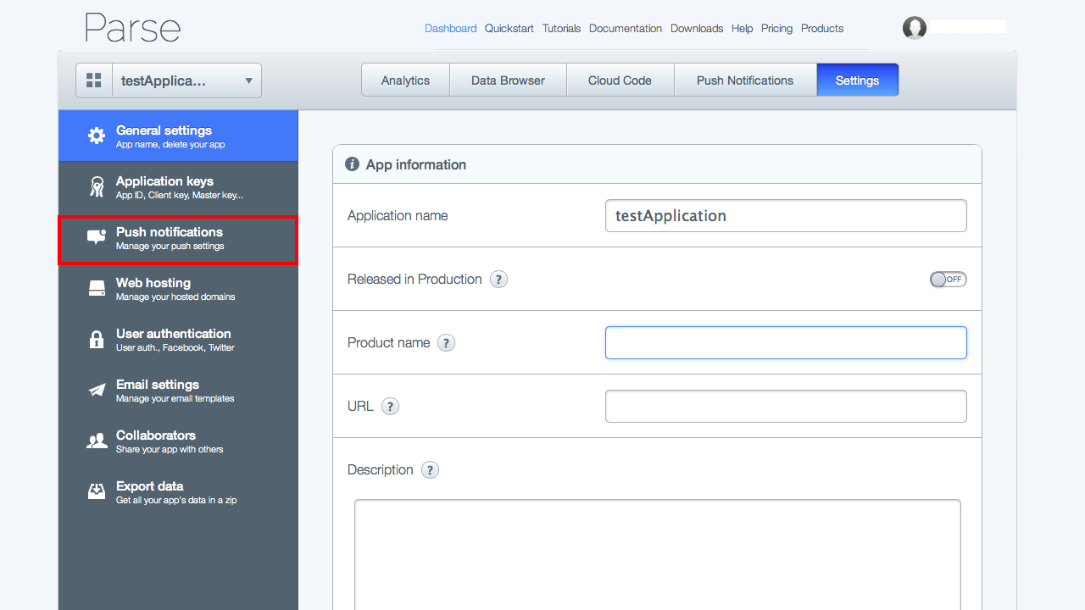Select the Settings tab
The image size is (1085, 610).
[857, 80]
